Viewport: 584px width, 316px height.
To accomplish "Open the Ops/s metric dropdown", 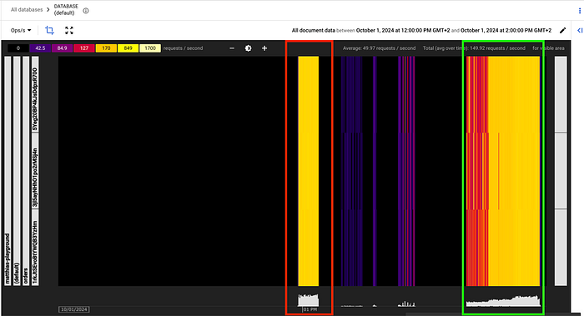I will (21, 30).
